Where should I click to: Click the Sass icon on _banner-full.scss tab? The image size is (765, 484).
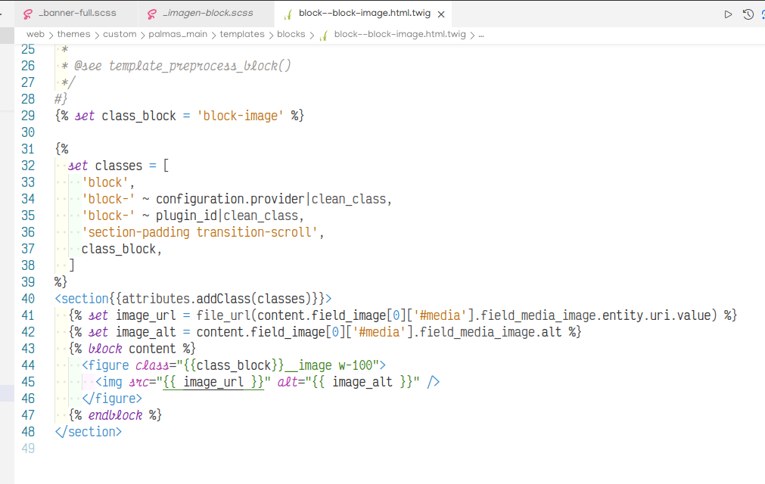(28, 14)
